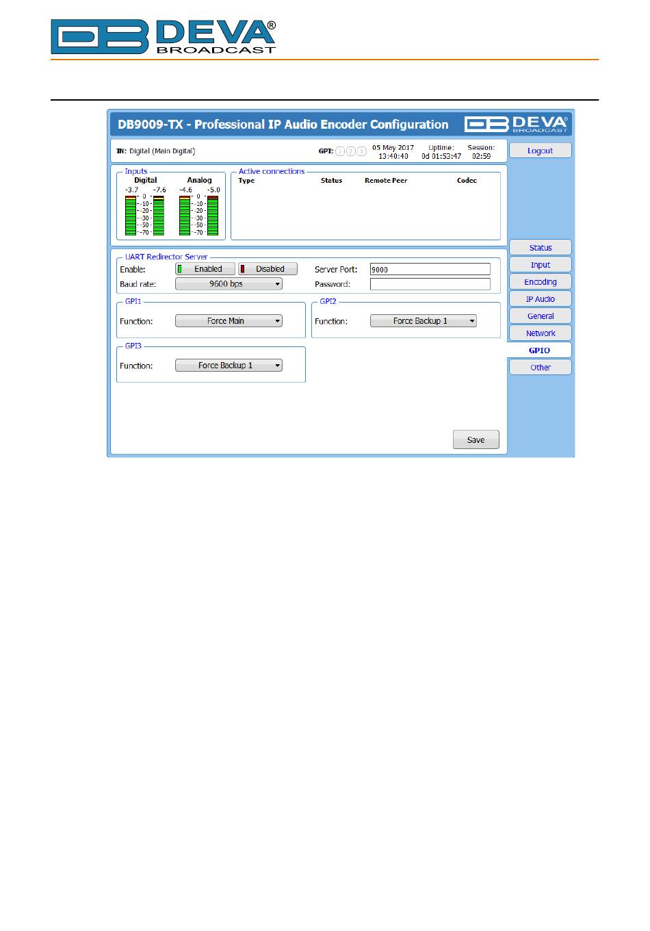The image size is (650, 931).
Task: Open the General settings tab
Action: (x=541, y=316)
